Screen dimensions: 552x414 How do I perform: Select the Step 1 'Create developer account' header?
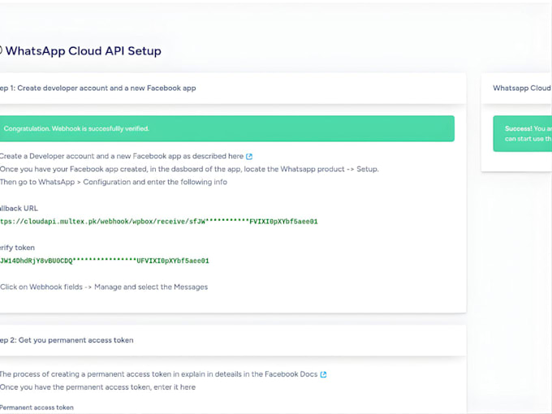[x=98, y=88]
